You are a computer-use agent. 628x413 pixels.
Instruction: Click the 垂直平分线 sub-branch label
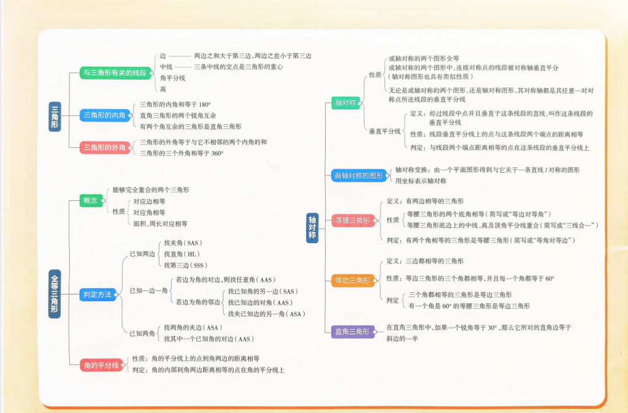pyautogui.click(x=385, y=131)
